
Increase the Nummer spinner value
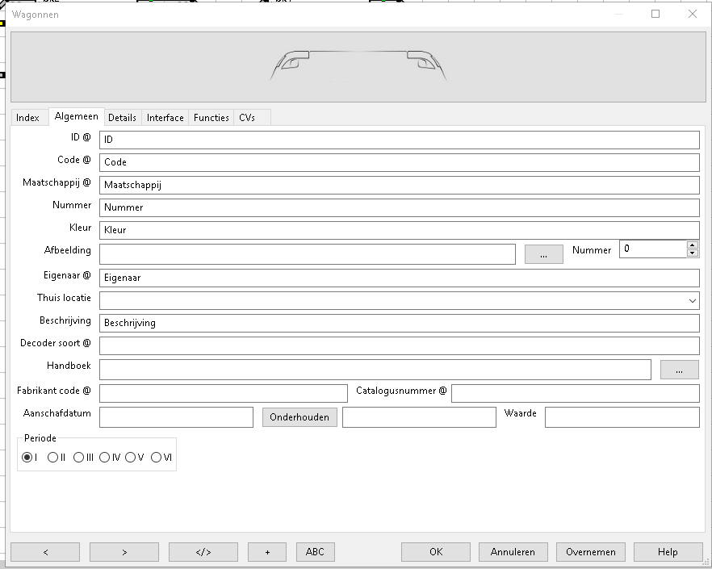(x=692, y=245)
